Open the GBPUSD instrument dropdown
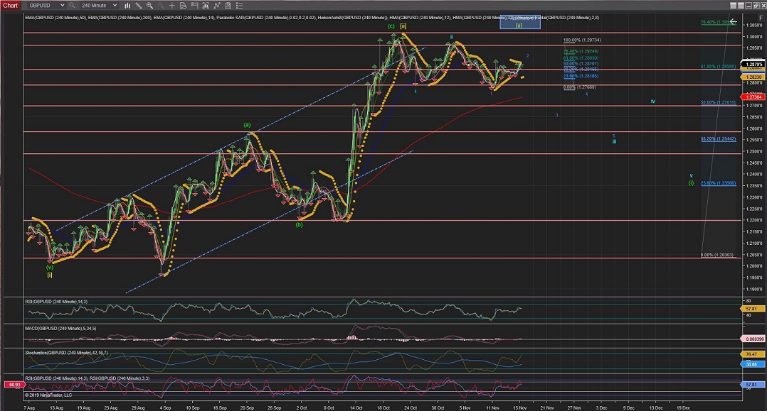This screenshot has height=411, width=767. 46,5
